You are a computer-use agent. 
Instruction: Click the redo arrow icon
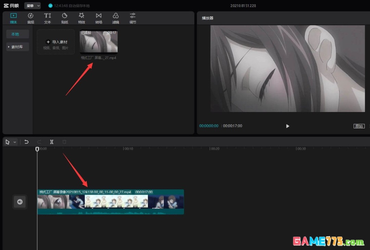39,142
